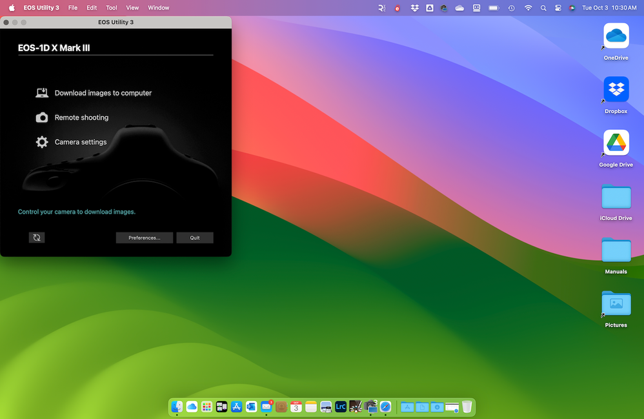Open the EOS Utility camera icon in Dock
Viewport: 644px width, 419px height.
pos(370,407)
